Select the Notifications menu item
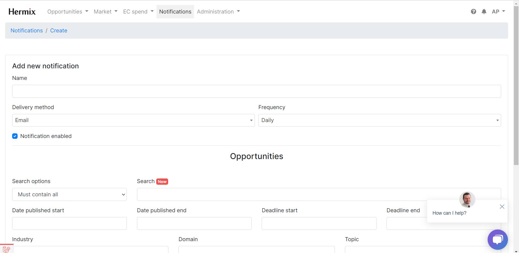 click(x=175, y=11)
